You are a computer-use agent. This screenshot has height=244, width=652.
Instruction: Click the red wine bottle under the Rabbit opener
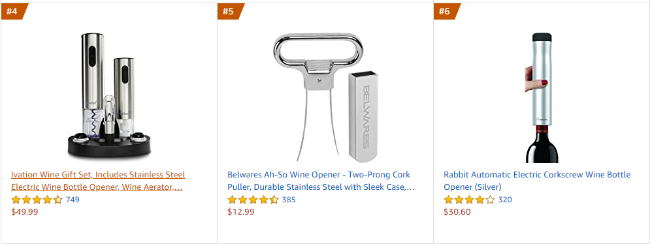(x=543, y=145)
